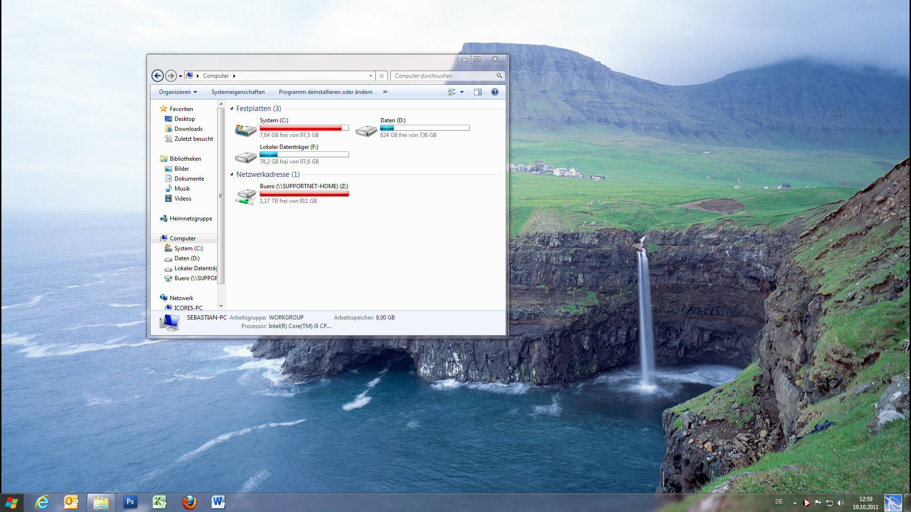Click the refresh address bar button
The width and height of the screenshot is (911, 512).
click(381, 76)
